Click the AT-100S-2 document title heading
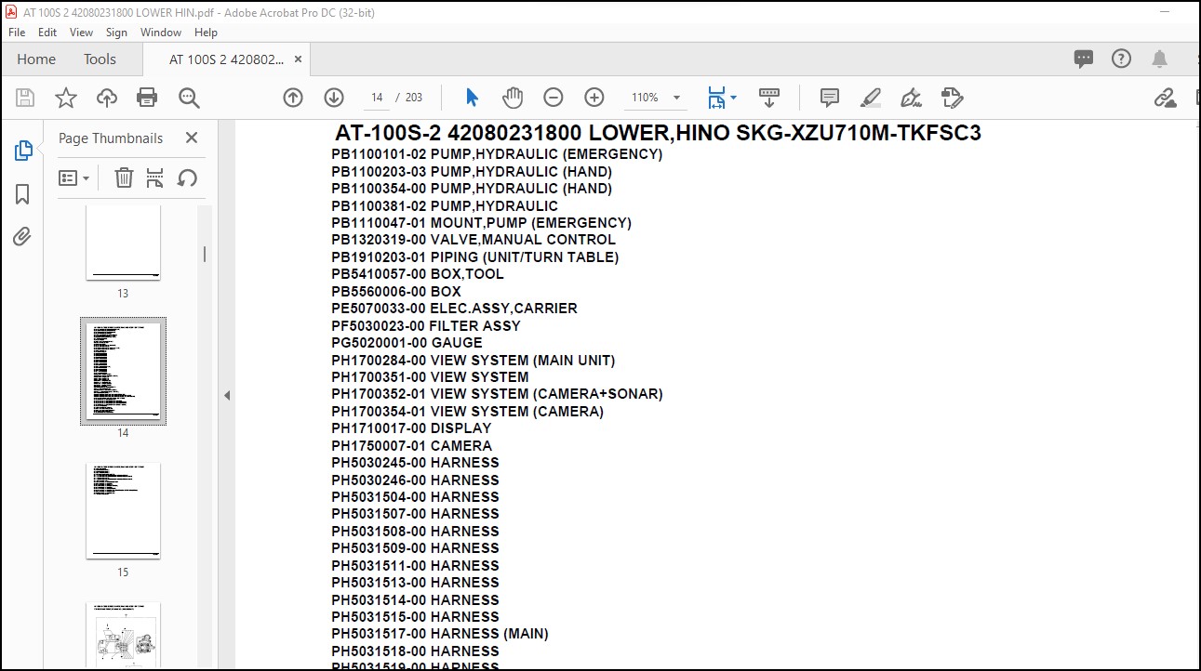1201x671 pixels. (658, 133)
